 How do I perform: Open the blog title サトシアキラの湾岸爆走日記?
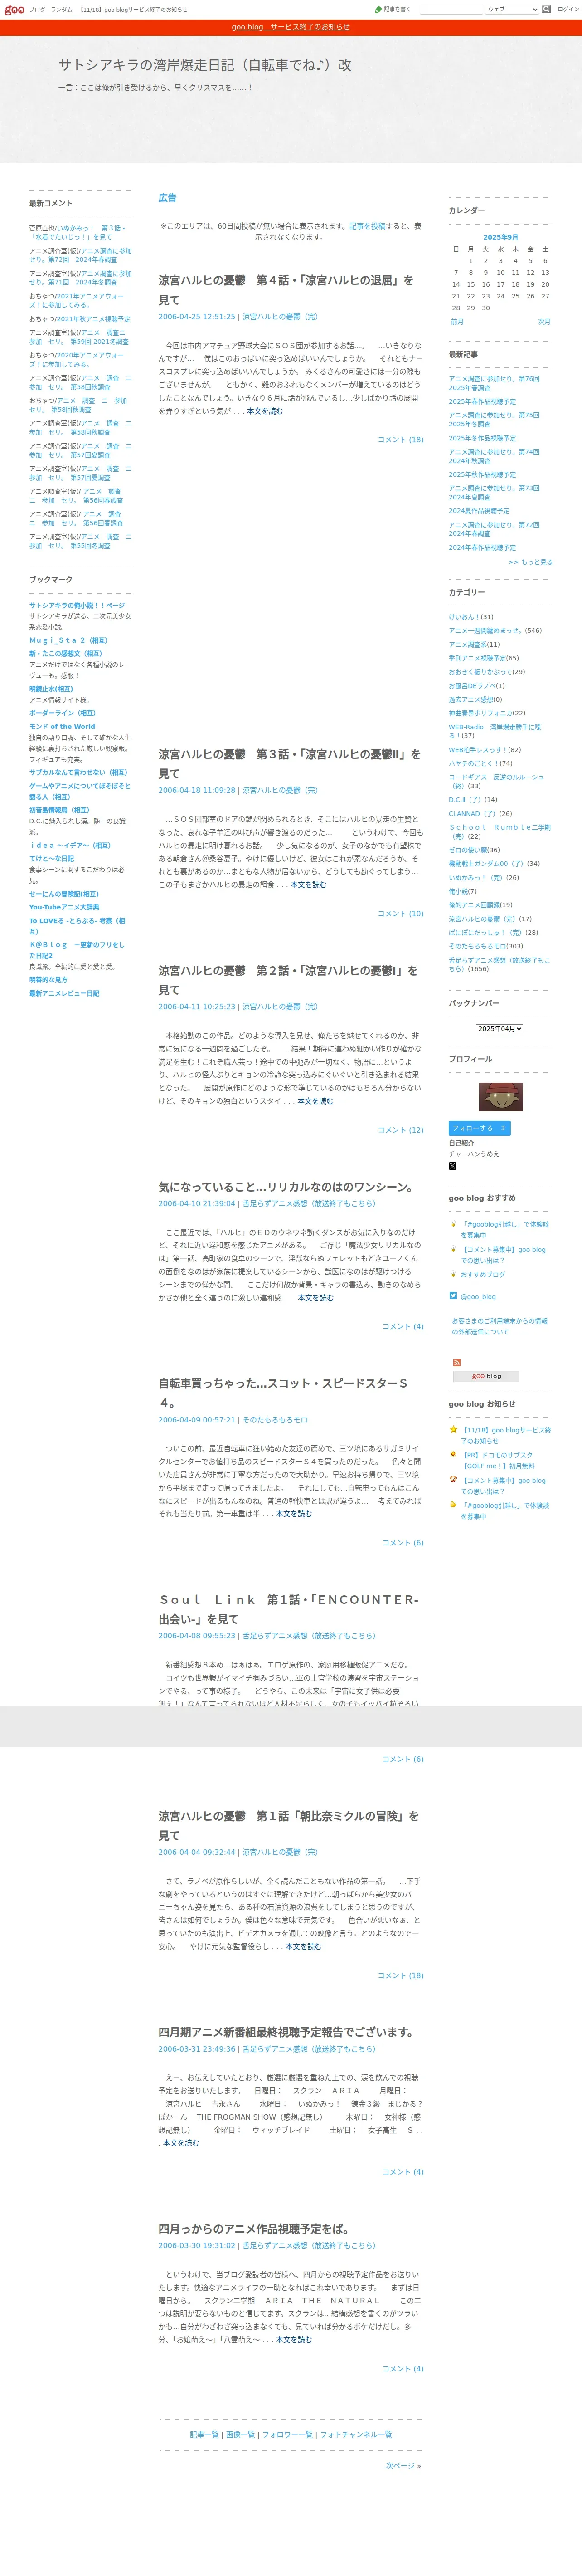pyautogui.click(x=205, y=65)
